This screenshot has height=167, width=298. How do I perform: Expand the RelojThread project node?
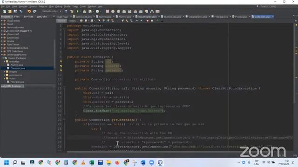pos(2,45)
